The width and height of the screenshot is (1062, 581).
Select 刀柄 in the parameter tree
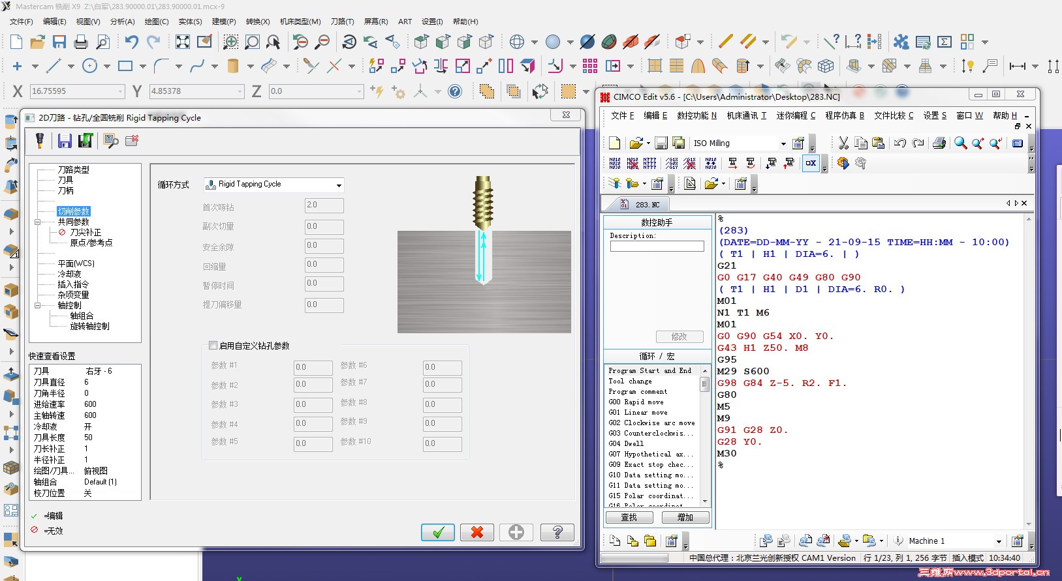(65, 190)
